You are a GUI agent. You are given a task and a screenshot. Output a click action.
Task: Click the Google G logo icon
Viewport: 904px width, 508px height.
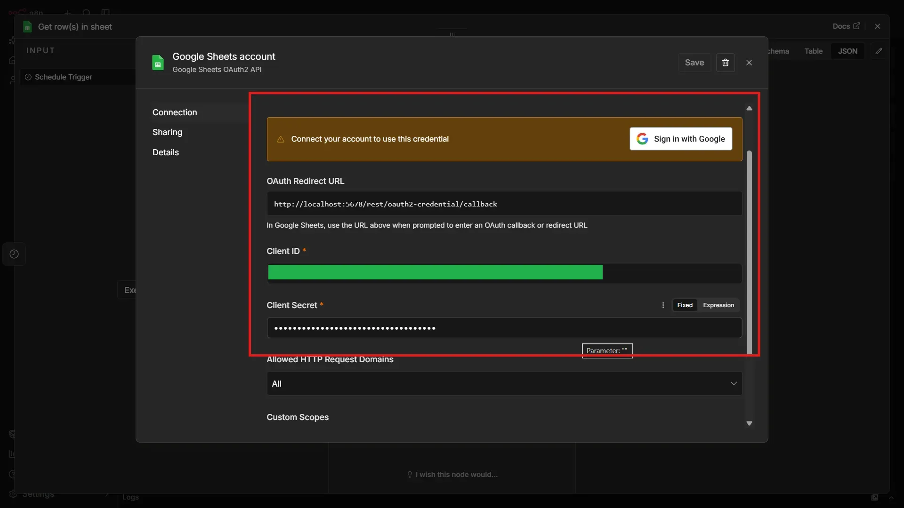[642, 139]
